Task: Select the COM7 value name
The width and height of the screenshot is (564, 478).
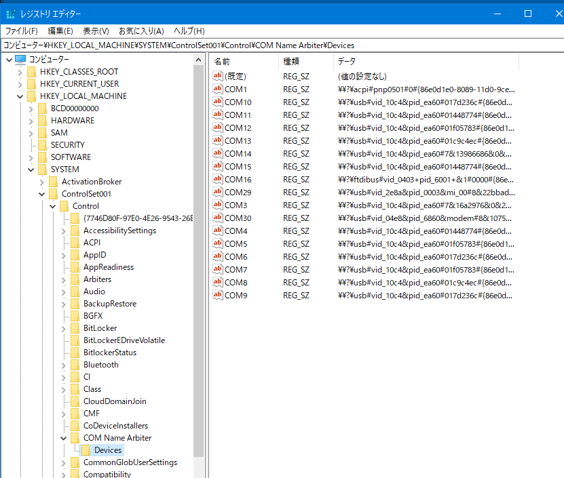Action: coord(236,269)
